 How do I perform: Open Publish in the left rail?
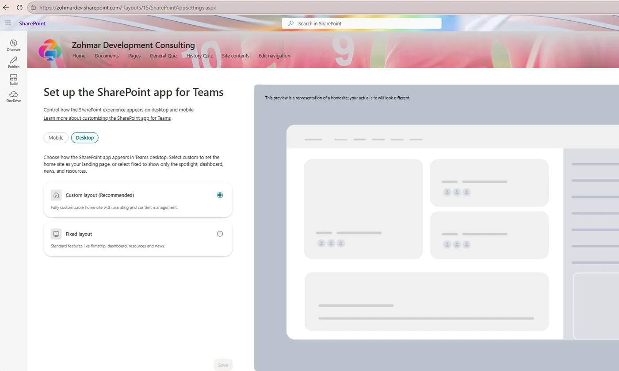point(13,62)
